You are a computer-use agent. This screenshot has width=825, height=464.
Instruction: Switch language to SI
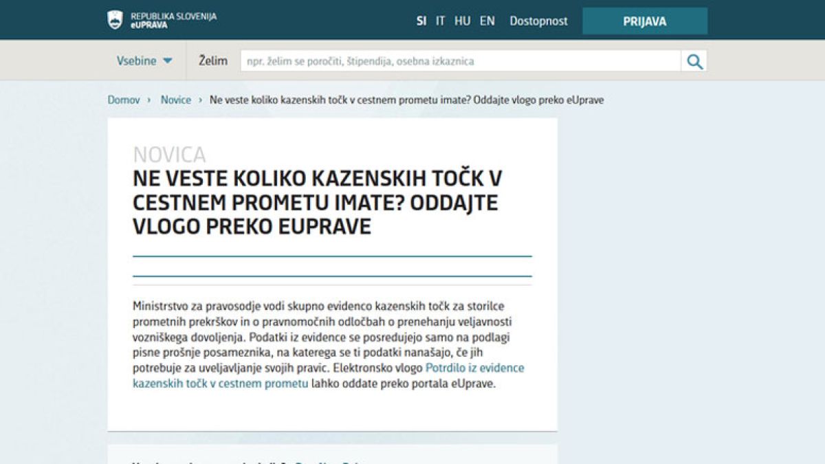(421, 21)
